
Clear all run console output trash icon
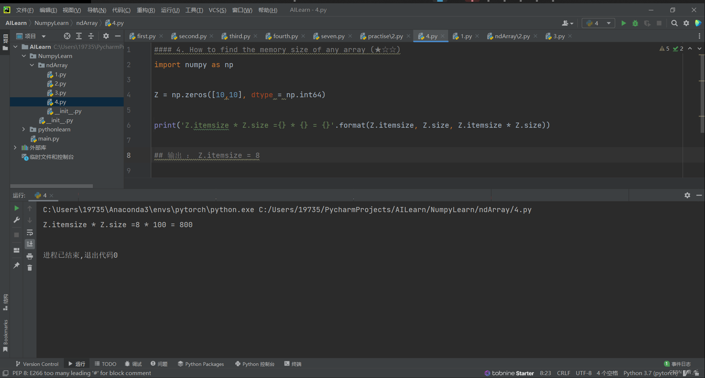pos(30,268)
